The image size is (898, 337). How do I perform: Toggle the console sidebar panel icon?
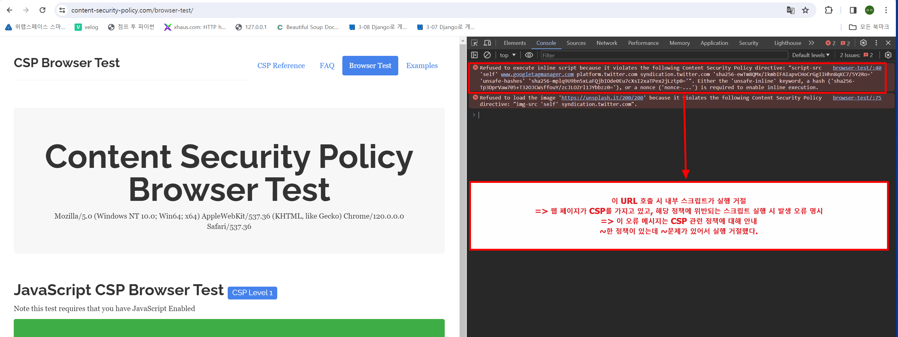pos(474,55)
